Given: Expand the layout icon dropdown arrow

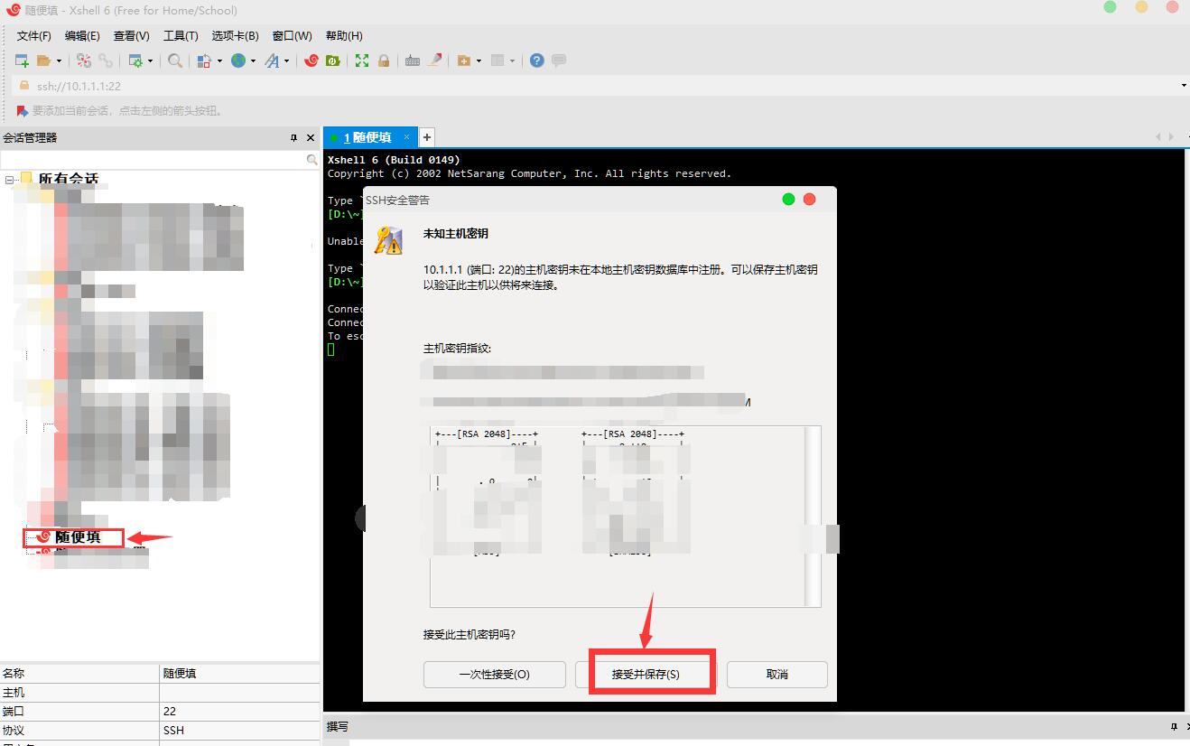Looking at the screenshot, I should click(511, 61).
